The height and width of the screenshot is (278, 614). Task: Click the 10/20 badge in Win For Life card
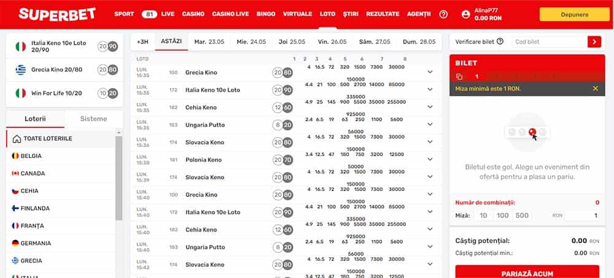click(x=107, y=93)
